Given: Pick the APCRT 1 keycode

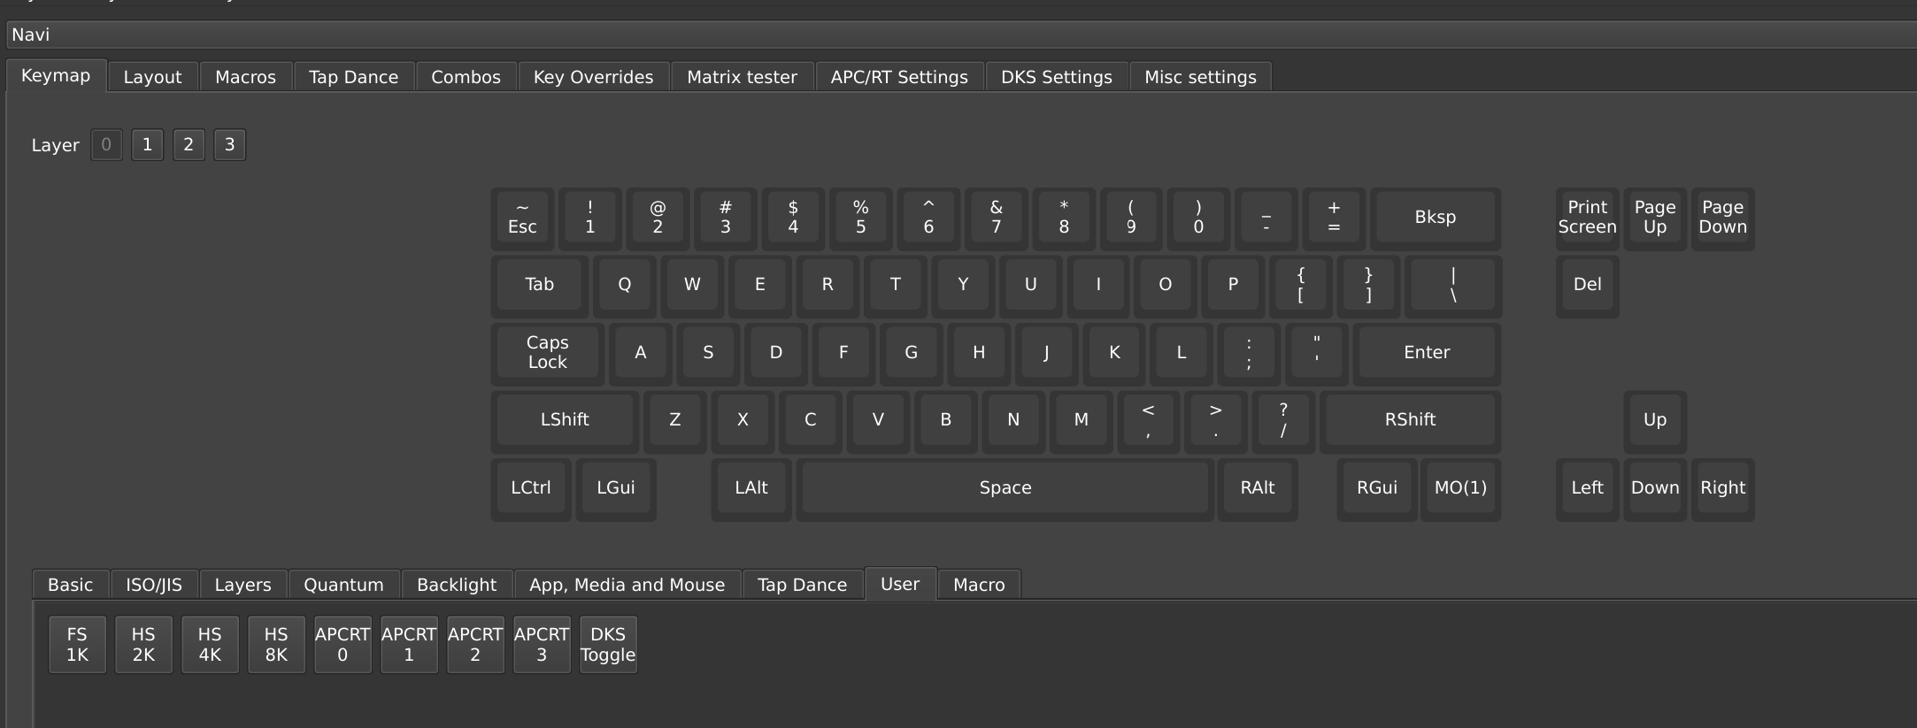Looking at the screenshot, I should (x=409, y=644).
